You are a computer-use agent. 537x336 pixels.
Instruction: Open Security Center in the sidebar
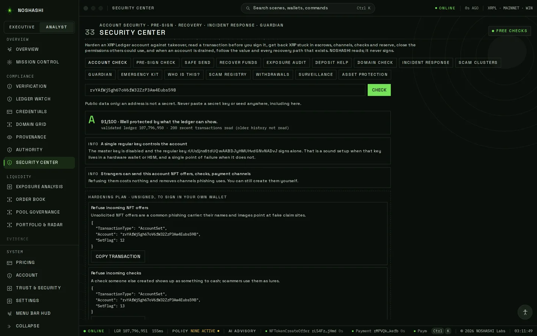pyautogui.click(x=39, y=162)
